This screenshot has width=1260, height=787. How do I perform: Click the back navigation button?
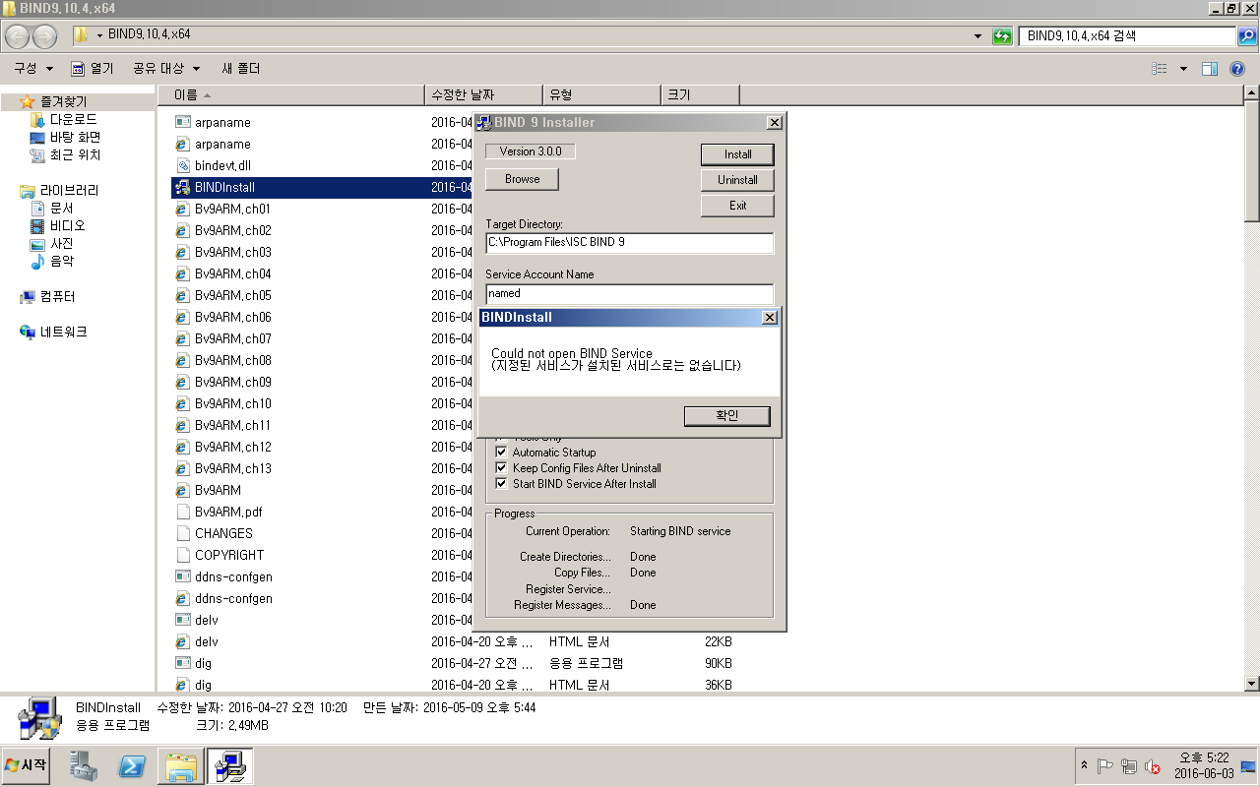18,36
